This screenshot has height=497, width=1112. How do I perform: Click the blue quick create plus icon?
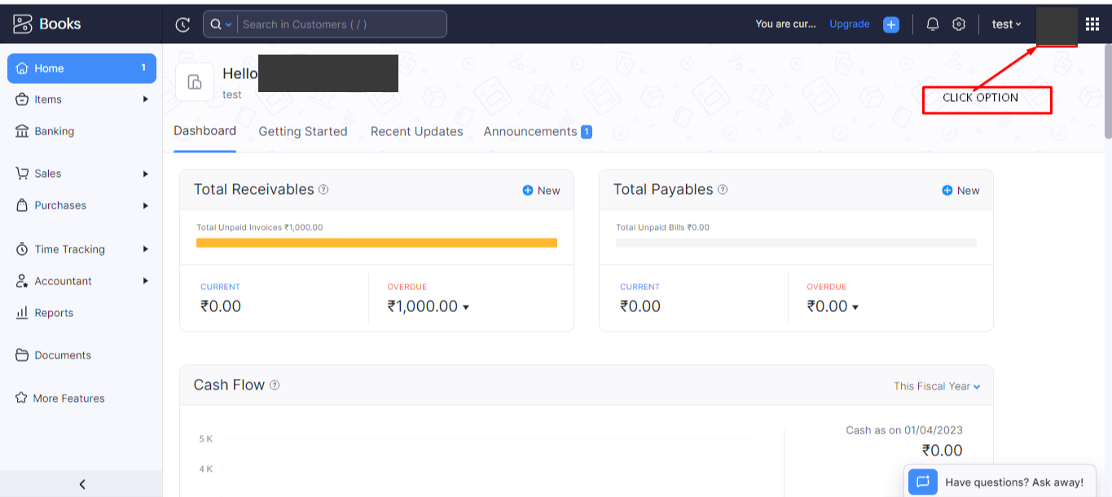pos(891,24)
